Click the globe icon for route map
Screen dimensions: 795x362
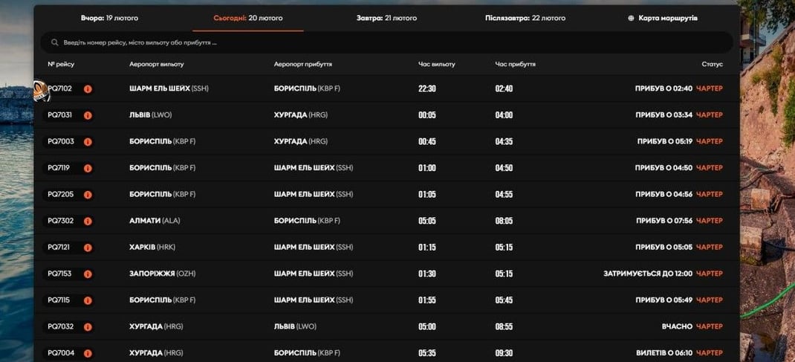(x=632, y=18)
